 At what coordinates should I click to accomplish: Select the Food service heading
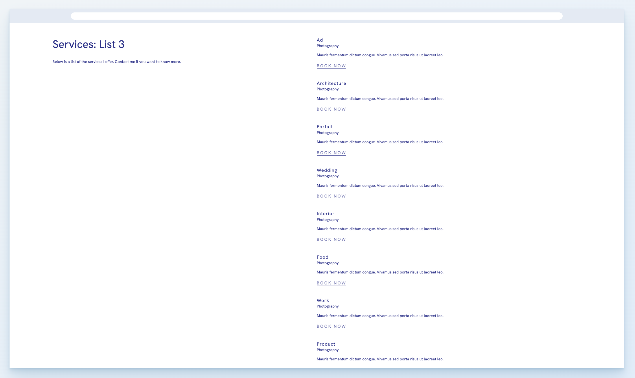point(322,257)
